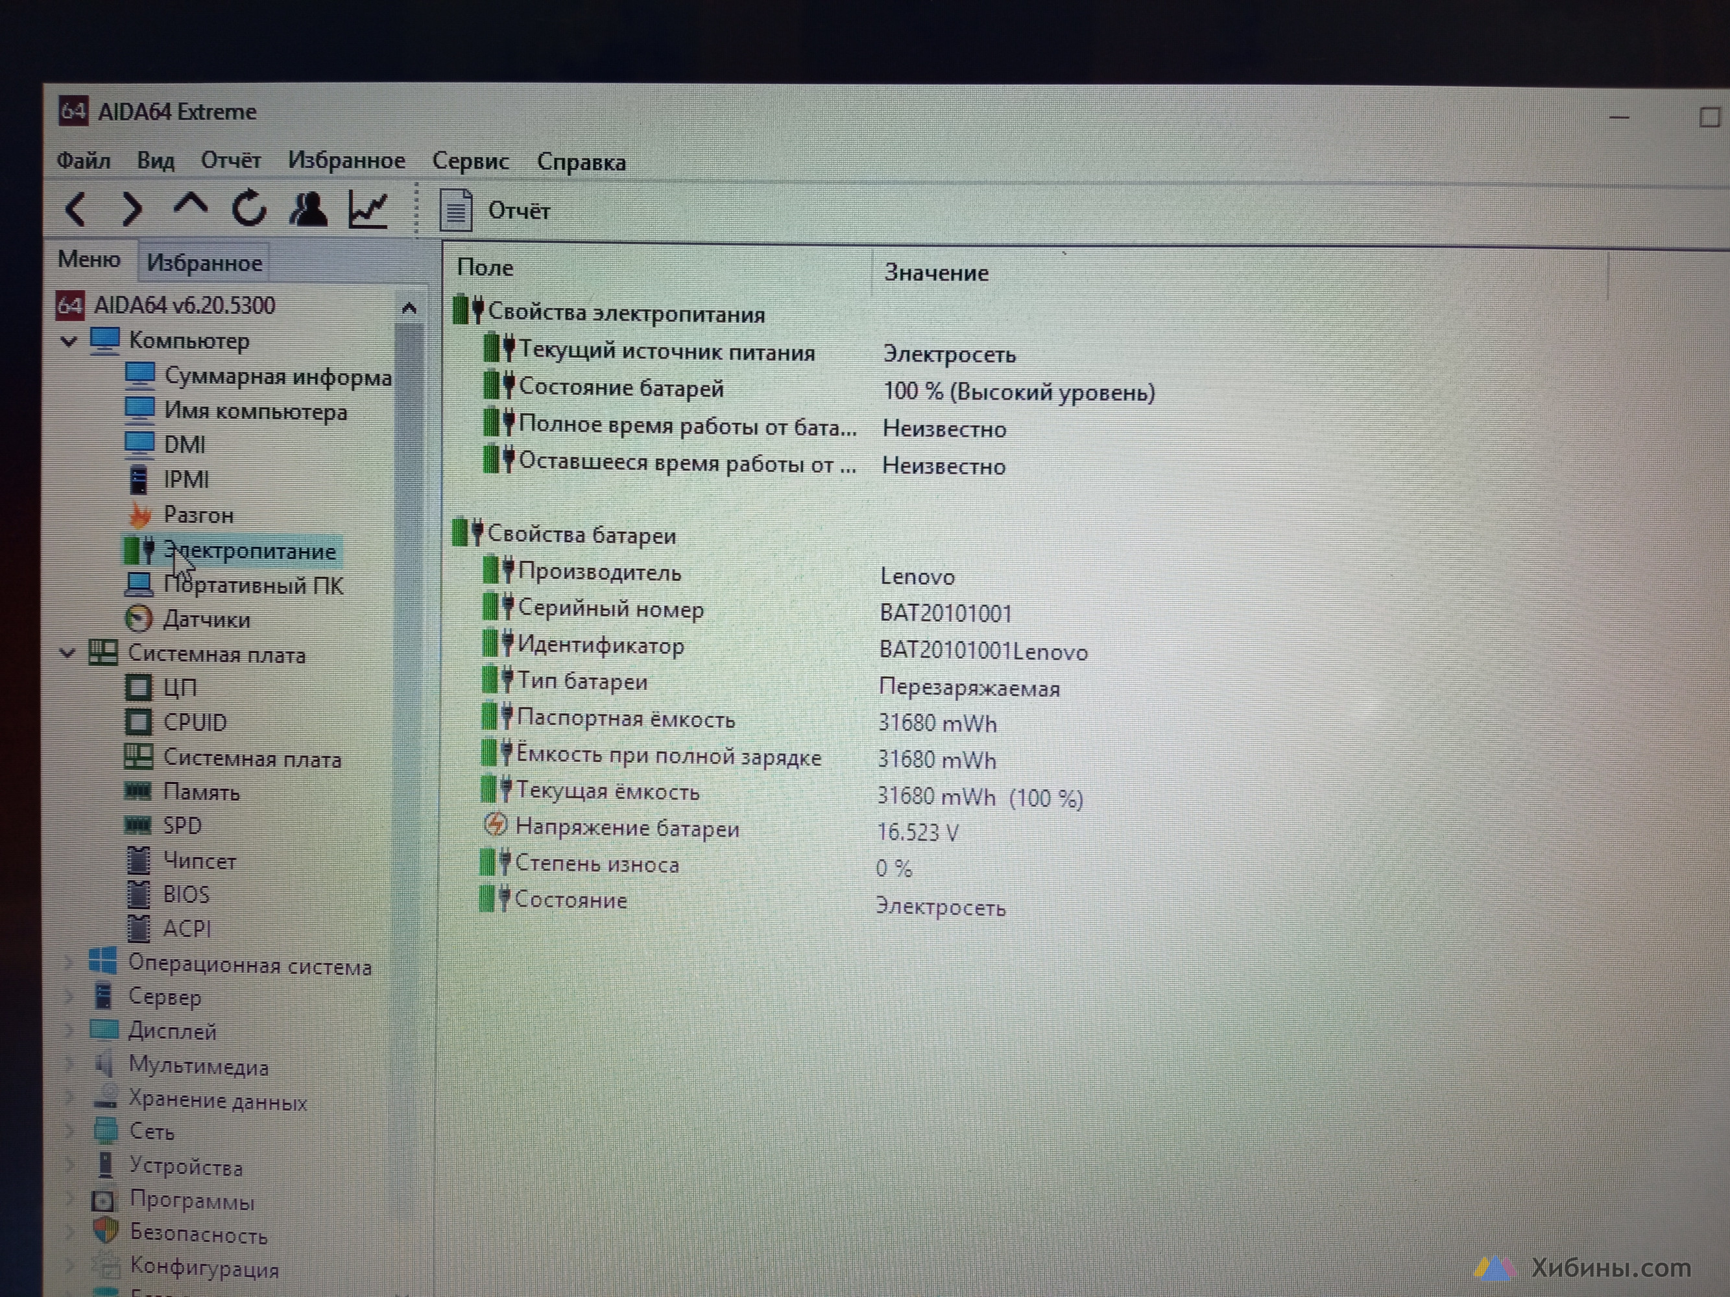Screen dimensions: 1730x1297
Task: Open the Избранное menu in the menu bar
Action: 346,161
